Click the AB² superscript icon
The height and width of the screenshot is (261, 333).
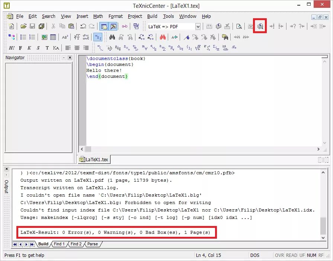tap(65, 37)
